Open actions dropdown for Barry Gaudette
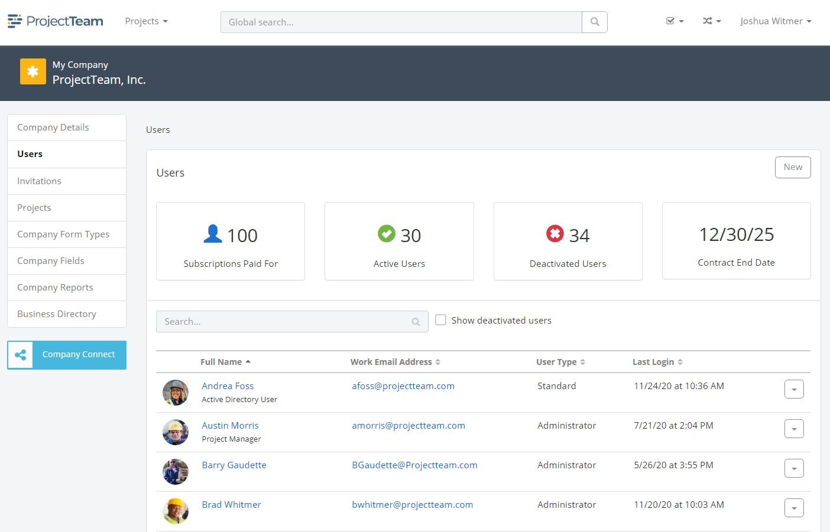 794,468
